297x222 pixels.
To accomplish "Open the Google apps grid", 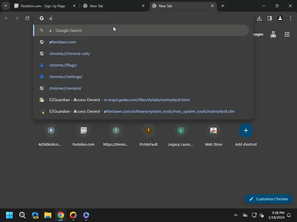I will 287,34.
